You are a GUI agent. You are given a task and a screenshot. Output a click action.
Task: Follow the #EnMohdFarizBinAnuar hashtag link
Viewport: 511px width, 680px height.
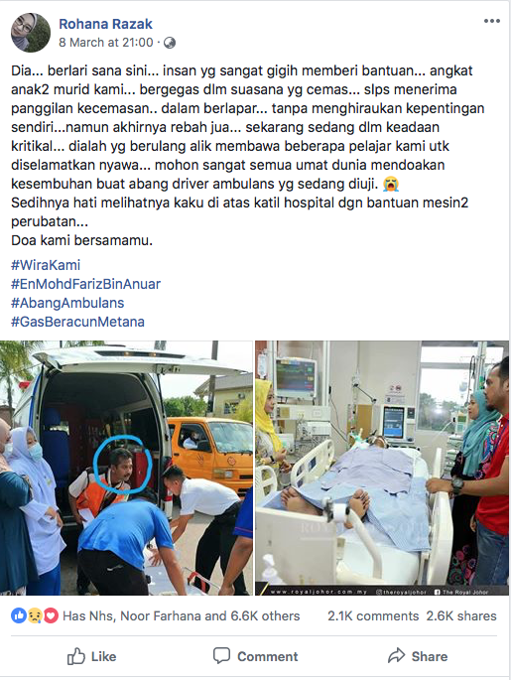point(85,284)
